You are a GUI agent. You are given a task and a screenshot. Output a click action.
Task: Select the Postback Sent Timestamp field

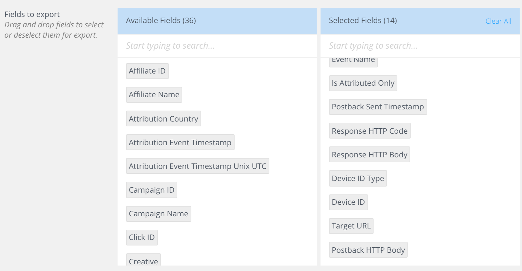tap(378, 107)
